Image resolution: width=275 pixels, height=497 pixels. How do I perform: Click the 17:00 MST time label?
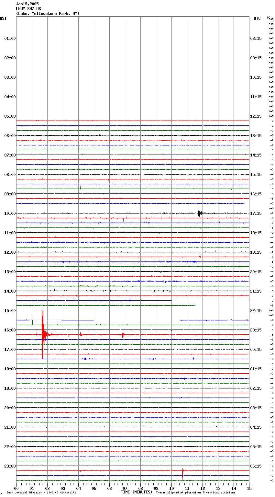coord(10,350)
